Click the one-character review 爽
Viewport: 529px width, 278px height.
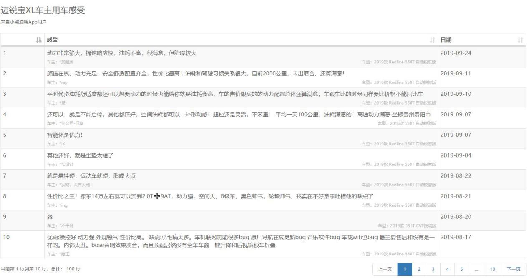point(50,217)
